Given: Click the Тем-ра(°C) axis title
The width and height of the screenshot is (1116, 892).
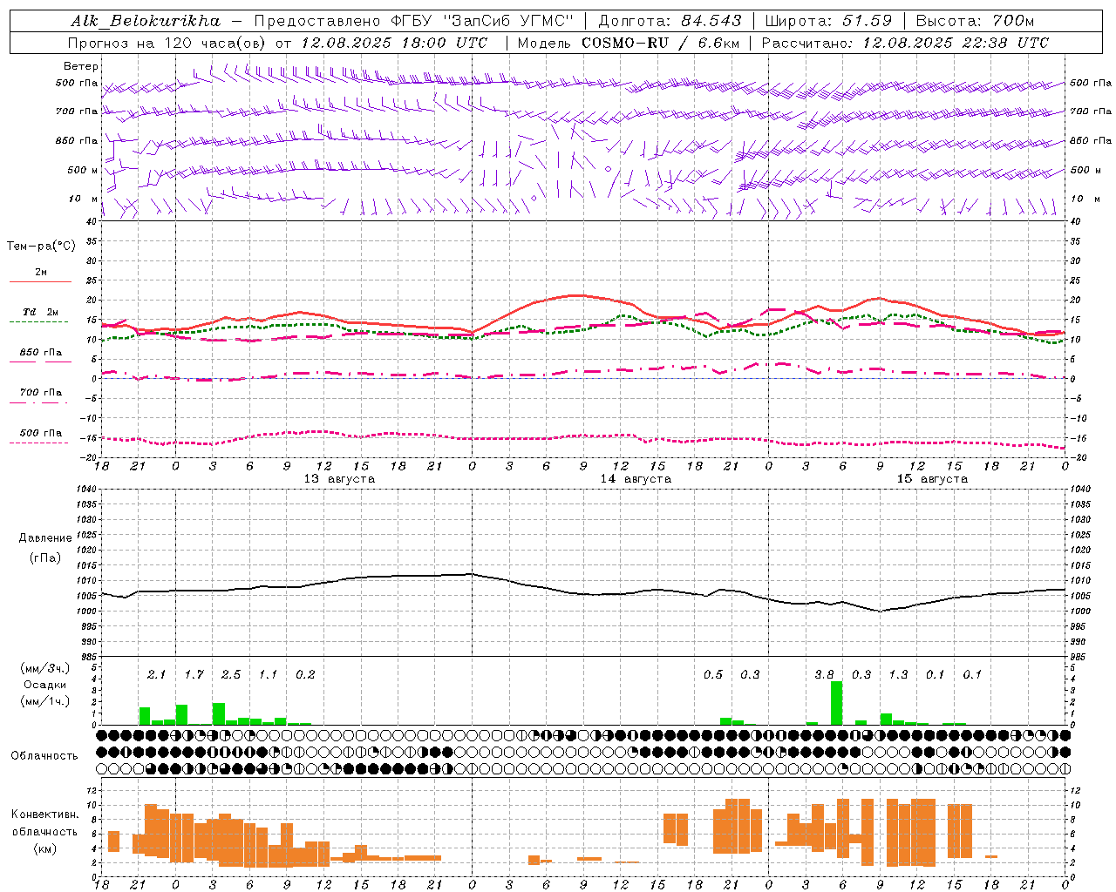Looking at the screenshot, I should pyautogui.click(x=41, y=247).
